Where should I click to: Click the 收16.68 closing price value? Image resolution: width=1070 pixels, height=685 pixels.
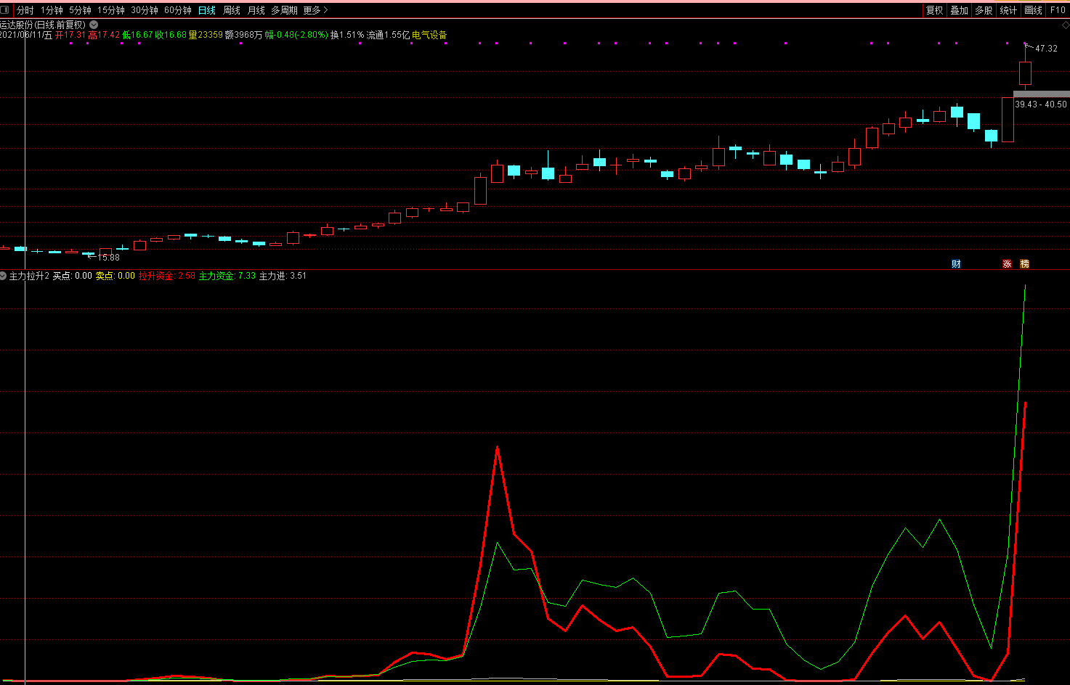pyautogui.click(x=171, y=35)
